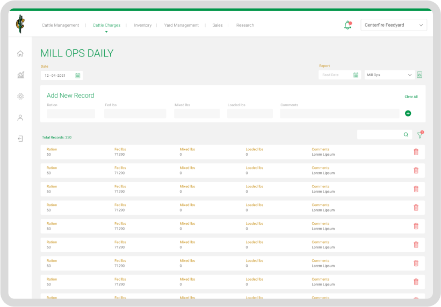Click the logout icon in sidebar
Image resolution: width=441 pixels, height=307 pixels.
pos(20,138)
